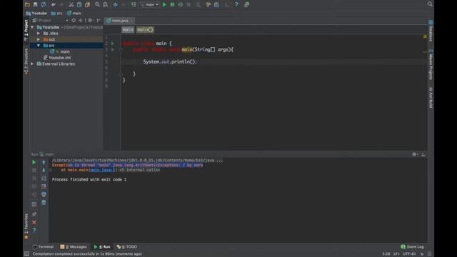Click the Cut scissors icon

click(x=71, y=5)
